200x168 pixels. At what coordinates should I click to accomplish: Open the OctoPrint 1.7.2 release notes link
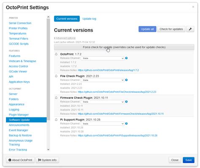point(108,70)
